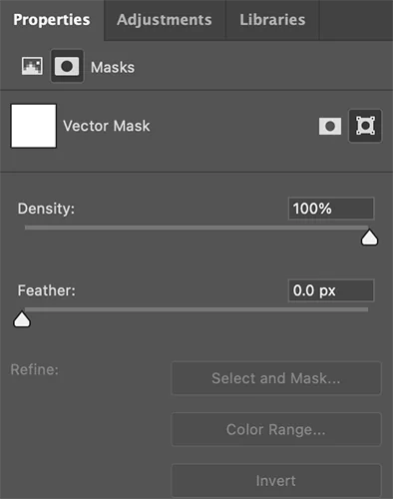Screen dimensions: 393x499
Task: Click the add pixel mask icon
Action: 330,126
